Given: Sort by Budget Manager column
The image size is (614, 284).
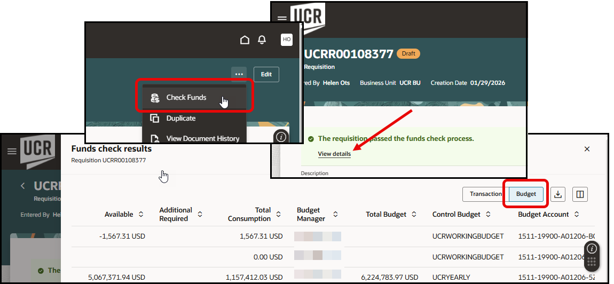Looking at the screenshot, I should click(x=336, y=214).
